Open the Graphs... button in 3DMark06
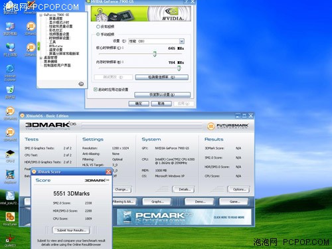This screenshot has width=332, height=249. 157,202
